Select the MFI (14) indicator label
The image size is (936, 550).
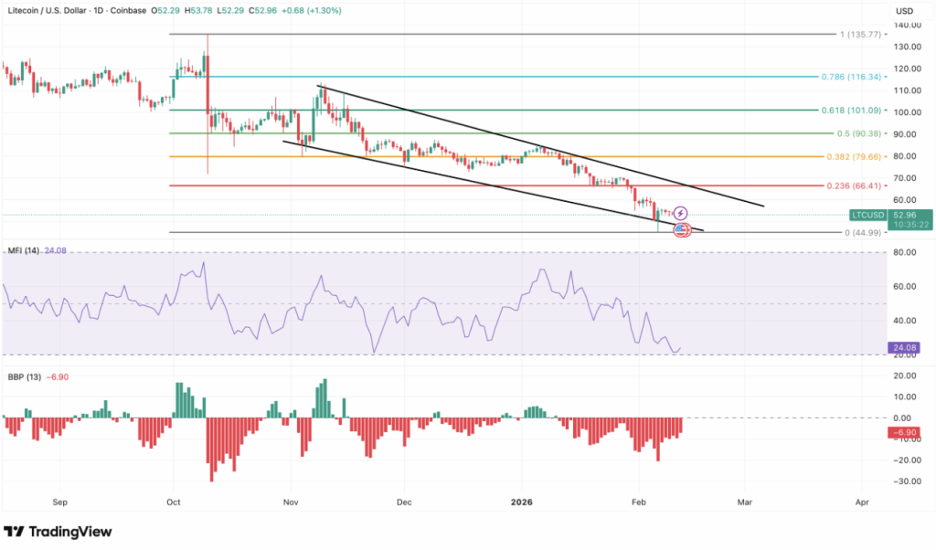[24, 249]
